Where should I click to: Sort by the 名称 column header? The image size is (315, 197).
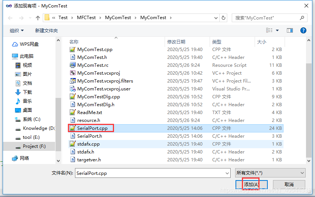[74, 42]
